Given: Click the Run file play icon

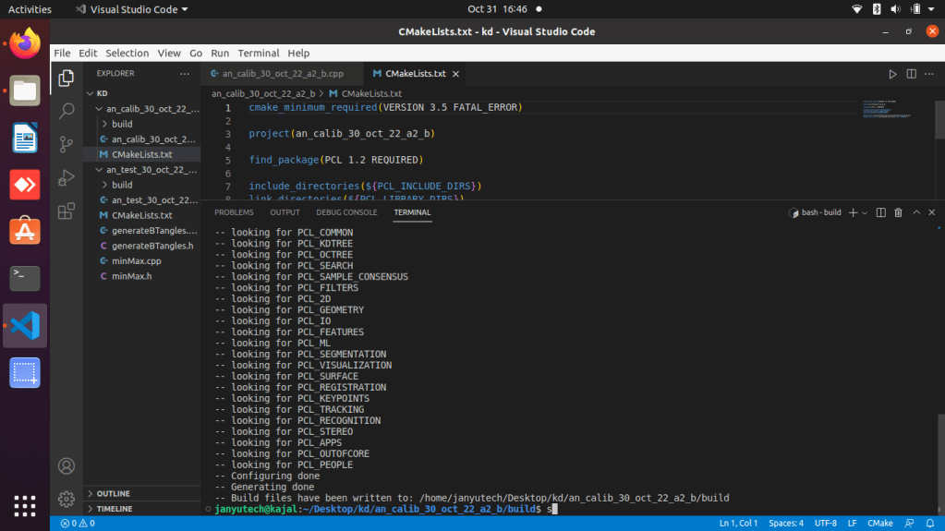Looking at the screenshot, I should click(x=892, y=74).
